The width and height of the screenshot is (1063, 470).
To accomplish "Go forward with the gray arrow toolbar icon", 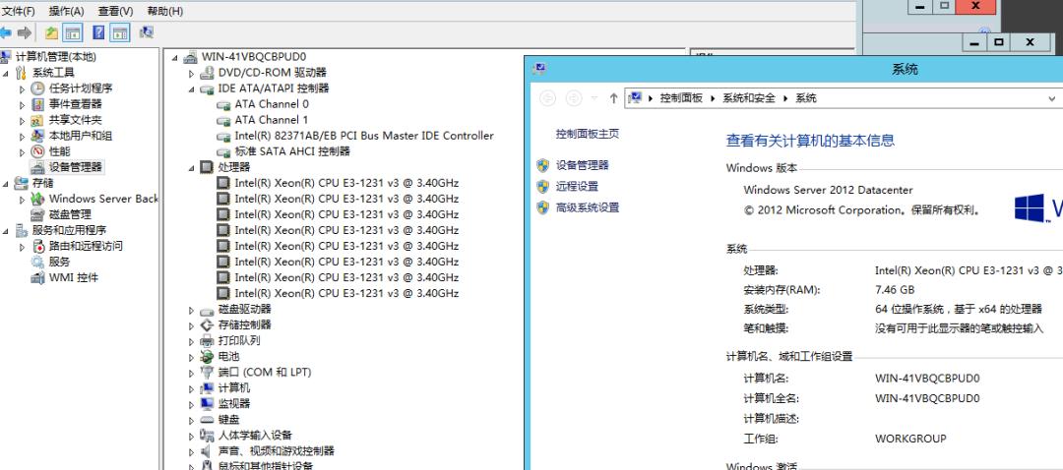I will [25, 32].
